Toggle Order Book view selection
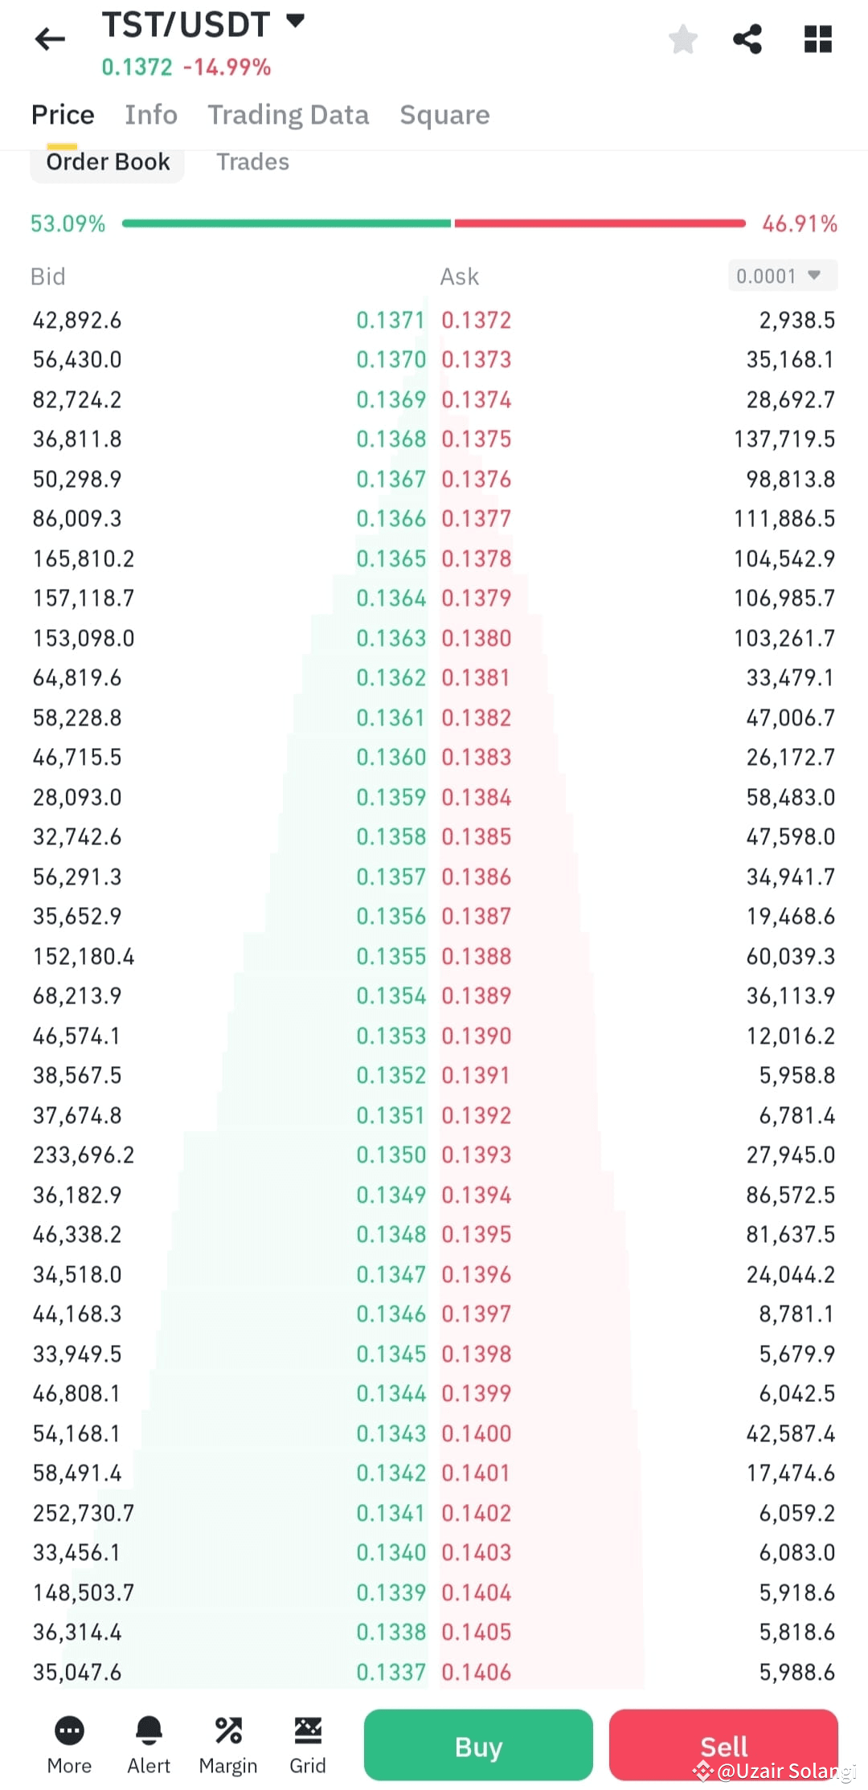The height and width of the screenshot is (1790, 868). (107, 161)
